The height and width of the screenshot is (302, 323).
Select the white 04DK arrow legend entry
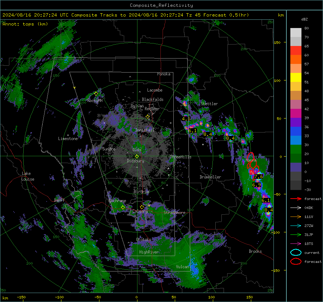(x=296, y=208)
